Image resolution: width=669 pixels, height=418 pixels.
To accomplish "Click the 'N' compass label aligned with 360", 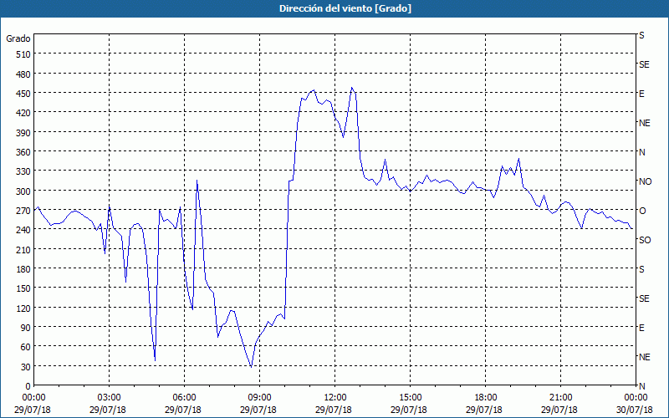I will point(642,152).
